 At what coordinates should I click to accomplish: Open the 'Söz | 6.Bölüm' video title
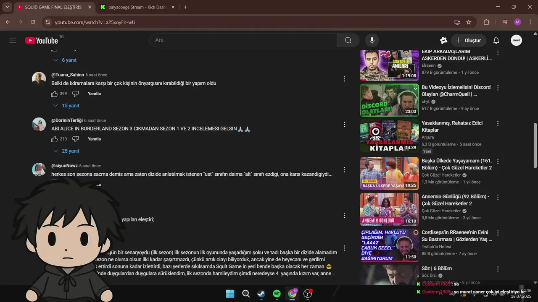437,268
